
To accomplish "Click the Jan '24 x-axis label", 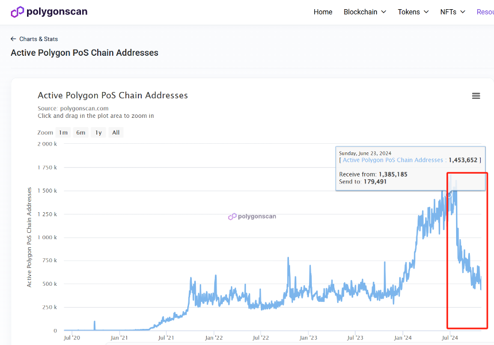I will coord(403,338).
